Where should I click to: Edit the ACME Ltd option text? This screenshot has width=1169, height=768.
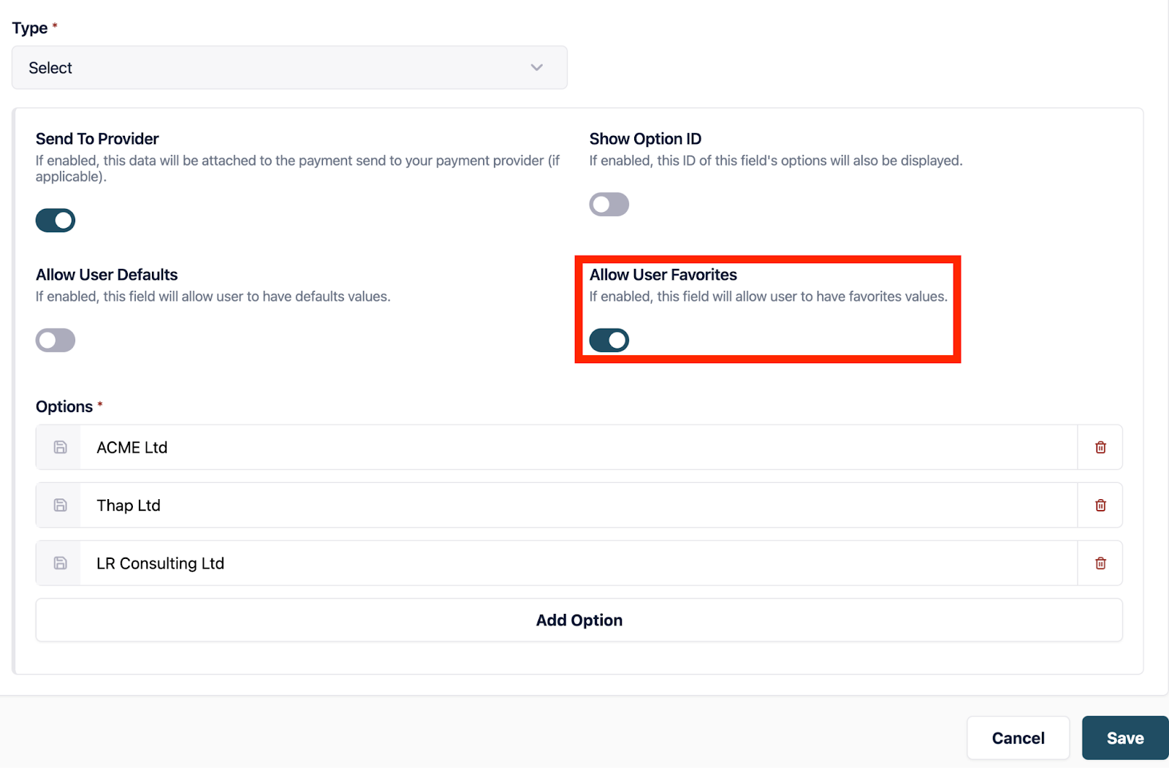tap(577, 447)
